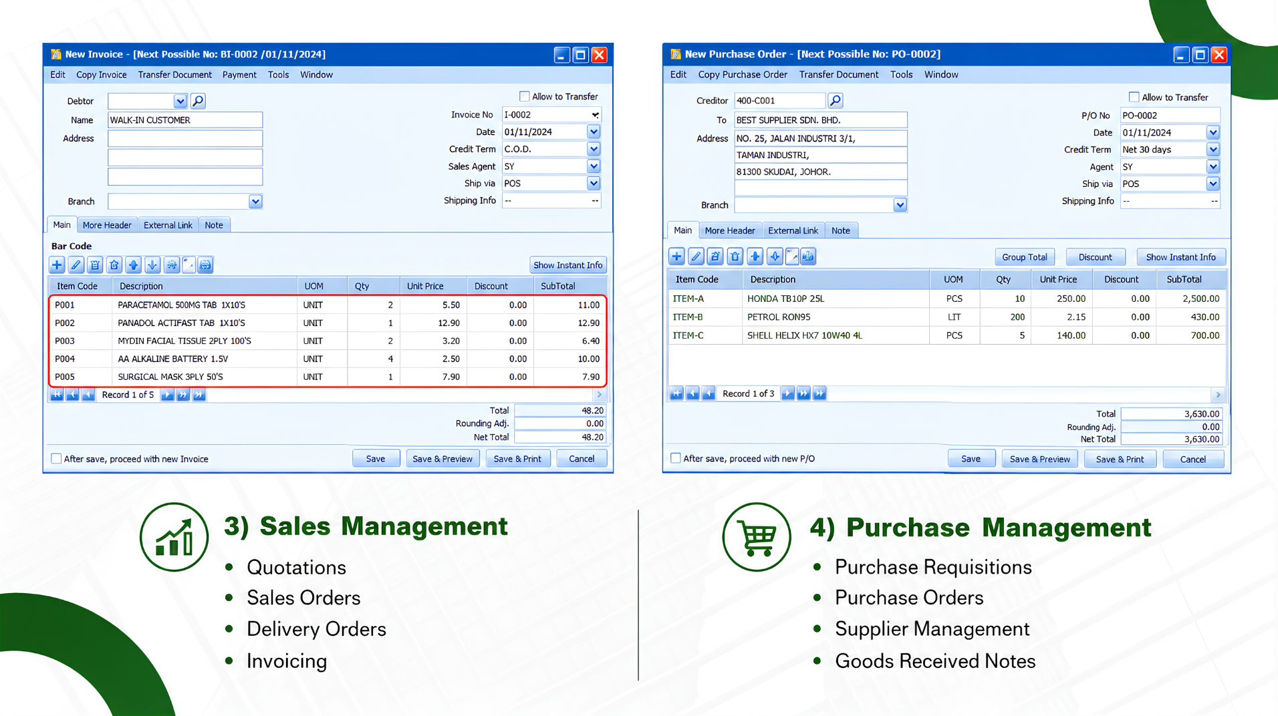Viewport: 1278px width, 716px height.
Task: Add a new line in the Invoice grid
Action: coord(57,265)
